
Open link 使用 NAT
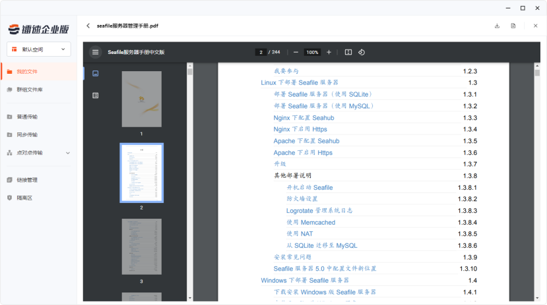300,234
